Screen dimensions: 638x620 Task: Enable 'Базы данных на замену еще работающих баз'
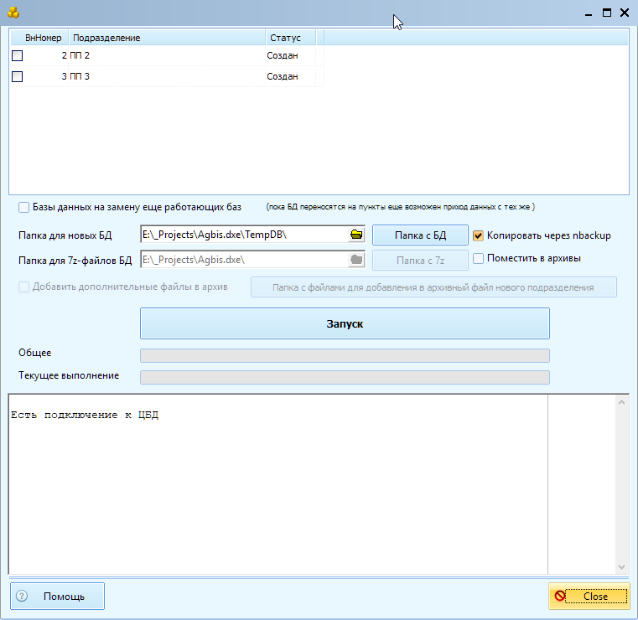(24, 207)
